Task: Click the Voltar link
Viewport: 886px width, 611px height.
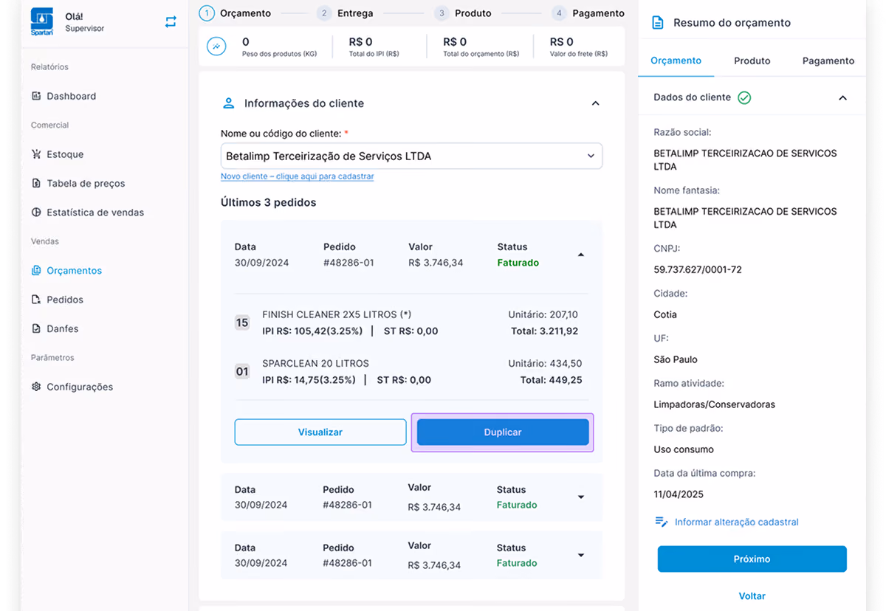Action: (752, 596)
